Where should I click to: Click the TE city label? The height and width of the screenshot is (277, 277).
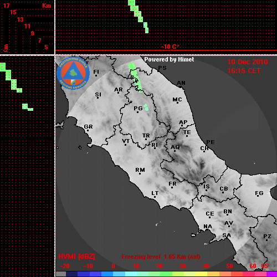(x=187, y=132)
